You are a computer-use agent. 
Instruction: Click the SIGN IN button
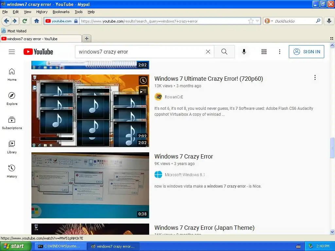pos(306,52)
